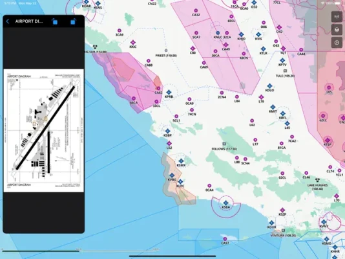Image resolution: width=345 pixels, height=259 pixels.
Task: Go back using the panel's back chevron
Action: point(8,21)
